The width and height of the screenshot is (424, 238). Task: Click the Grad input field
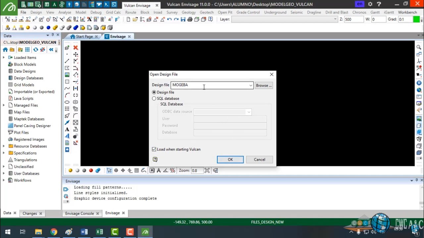coord(405,20)
